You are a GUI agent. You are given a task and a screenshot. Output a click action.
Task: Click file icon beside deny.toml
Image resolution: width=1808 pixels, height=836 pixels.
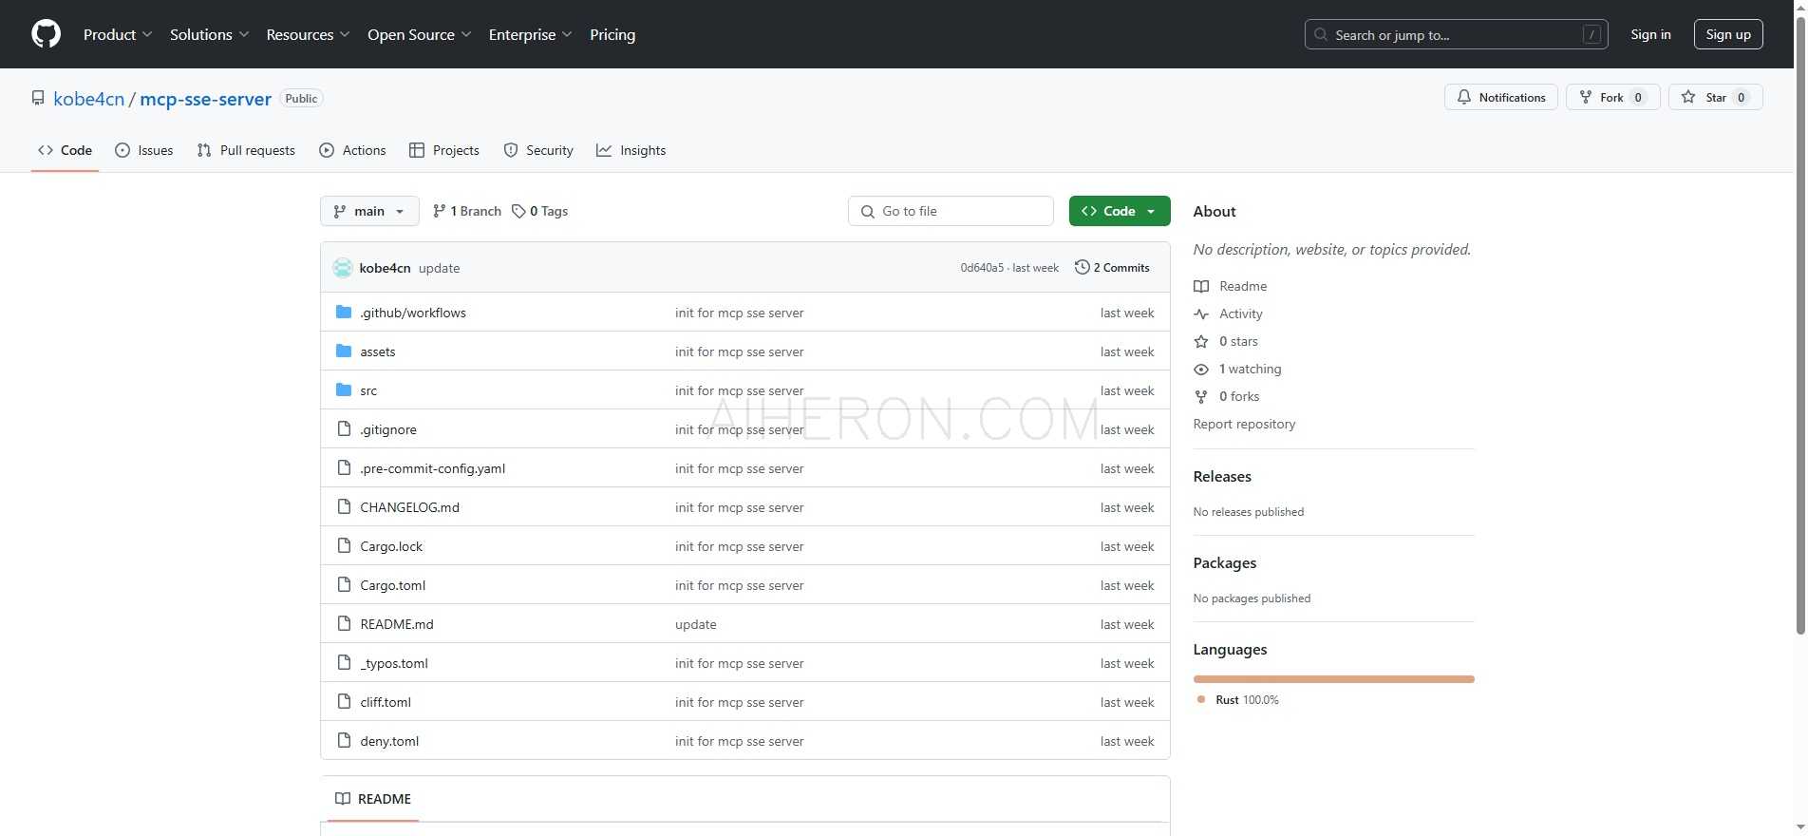click(x=344, y=741)
